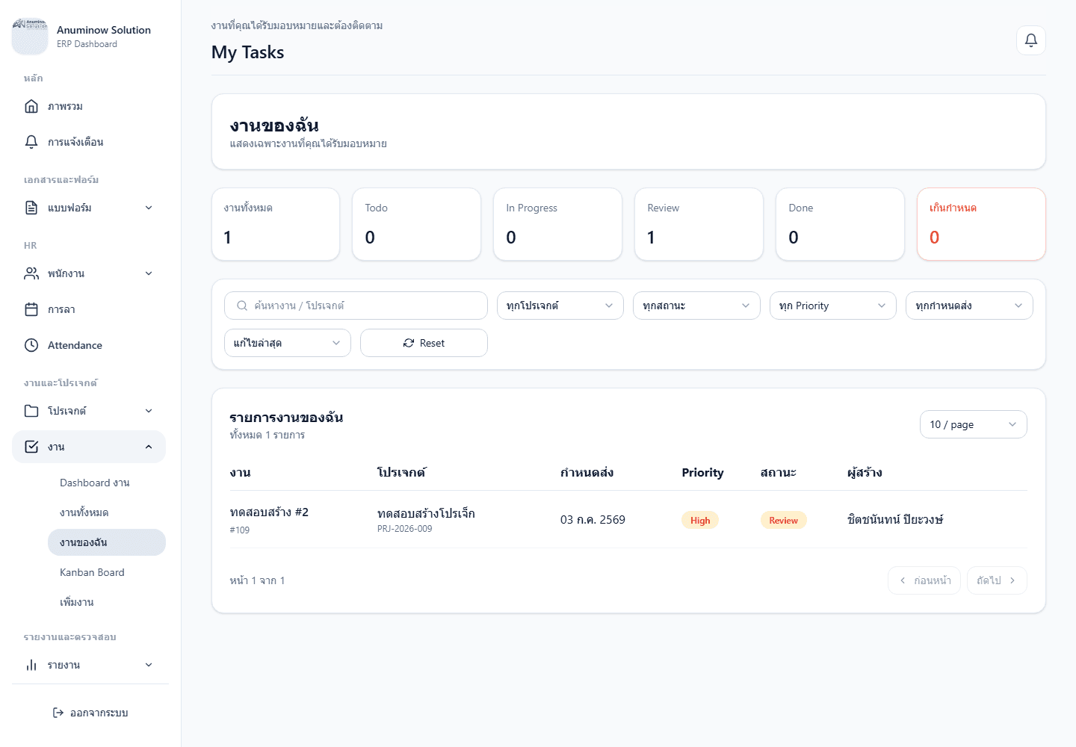Click creator name ชิตชนันทน์ ปิยะวงษ์

(895, 519)
